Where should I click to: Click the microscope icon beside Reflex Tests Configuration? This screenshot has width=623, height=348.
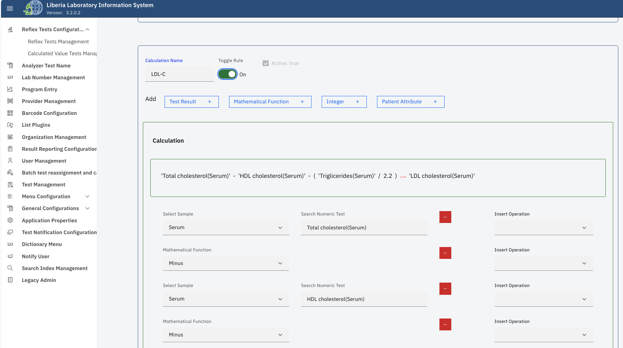click(x=10, y=29)
